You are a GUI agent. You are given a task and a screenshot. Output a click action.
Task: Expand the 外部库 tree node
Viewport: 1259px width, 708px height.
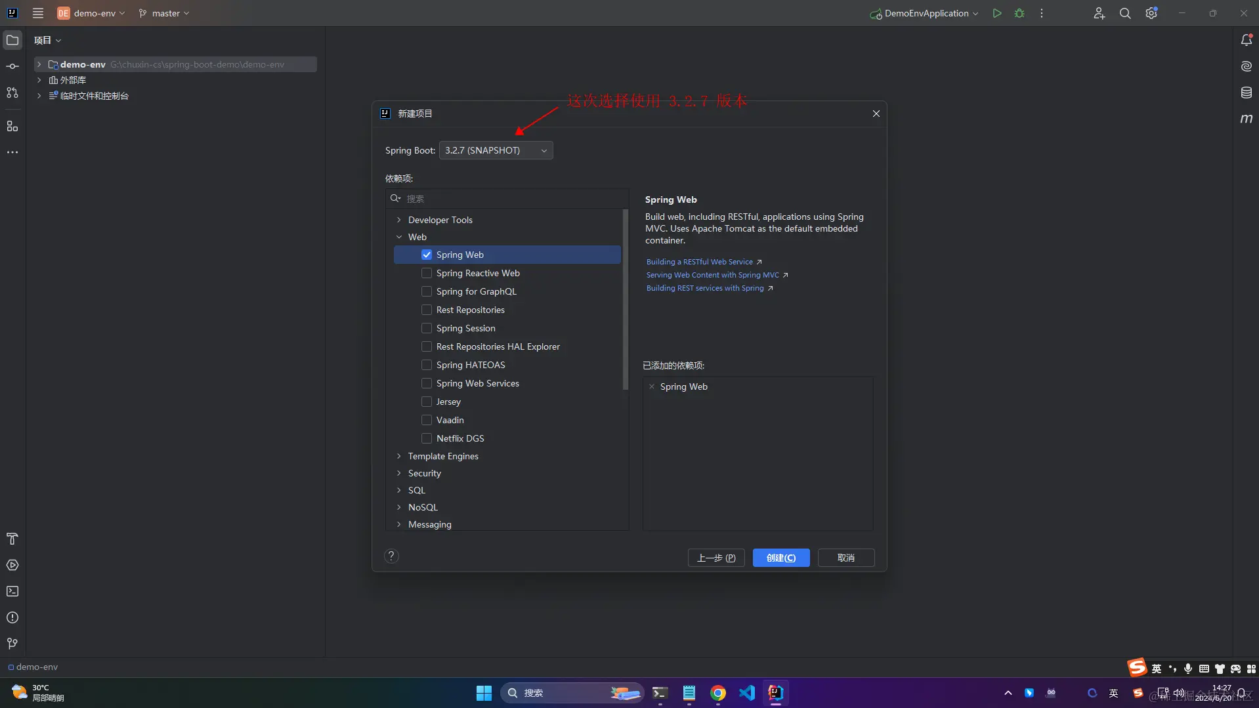click(39, 80)
